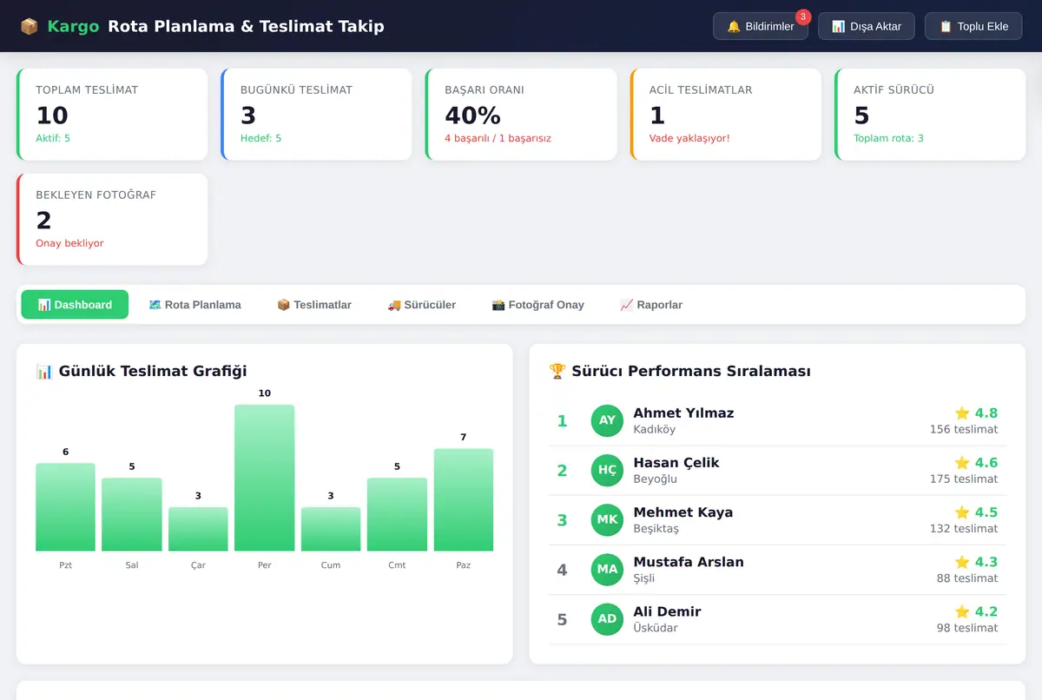
Task: Click the star rating icon beside 4.6
Action: (x=962, y=462)
